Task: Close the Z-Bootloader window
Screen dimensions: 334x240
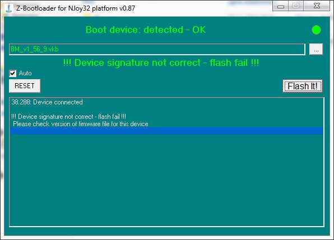Action: coord(317,6)
